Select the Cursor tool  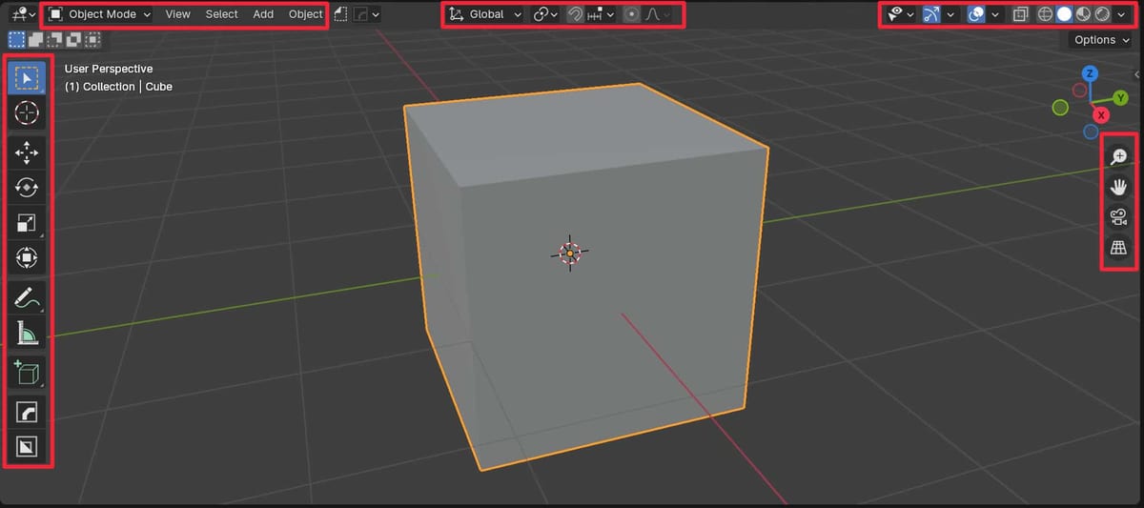click(28, 112)
